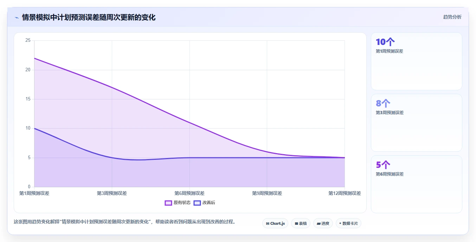Click x-axis label 第1周预测误差
This screenshot has width=476, height=242.
[34, 193]
